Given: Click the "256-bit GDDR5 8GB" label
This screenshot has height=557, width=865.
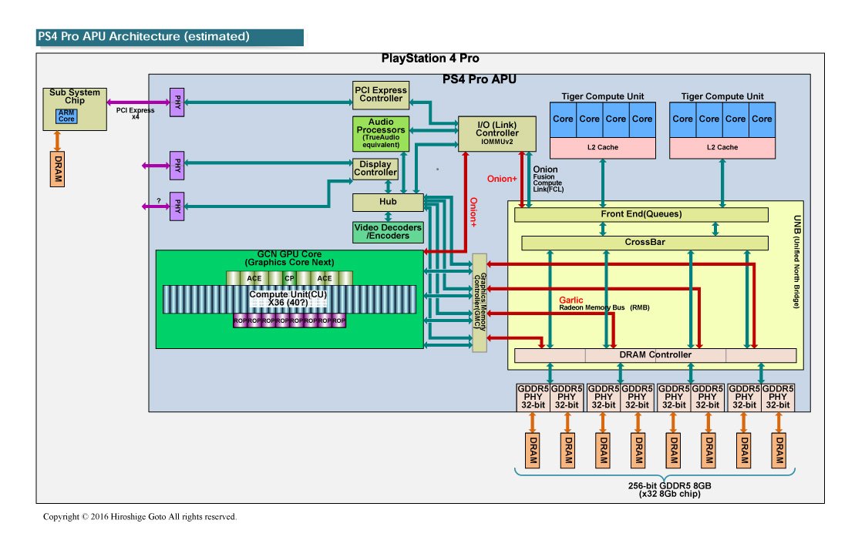Looking at the screenshot, I should tap(669, 486).
